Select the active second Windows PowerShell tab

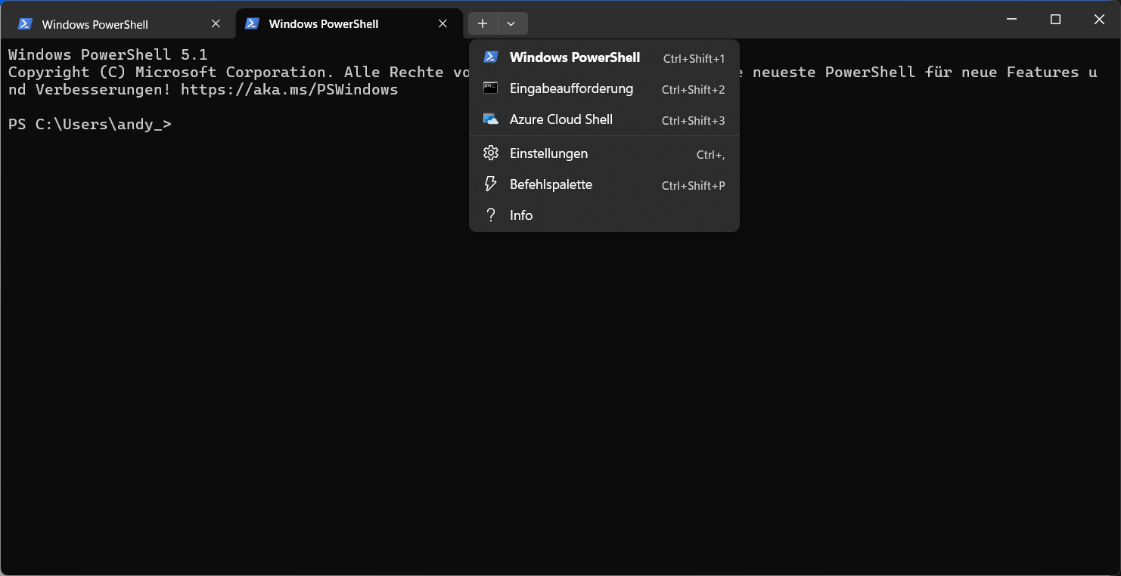(x=348, y=23)
